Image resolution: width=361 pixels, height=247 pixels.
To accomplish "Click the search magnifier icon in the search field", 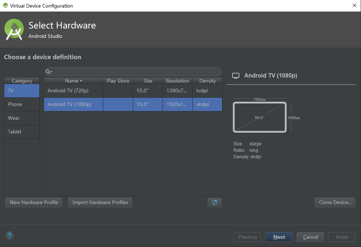I will [x=49, y=72].
